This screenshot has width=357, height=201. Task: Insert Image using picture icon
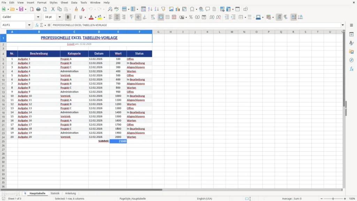(x=171, y=9)
